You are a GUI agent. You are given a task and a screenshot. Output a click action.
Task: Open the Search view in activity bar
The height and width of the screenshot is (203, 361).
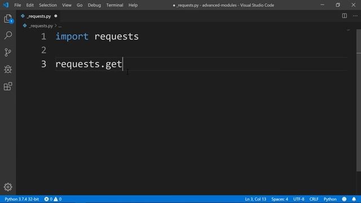[x=8, y=36]
